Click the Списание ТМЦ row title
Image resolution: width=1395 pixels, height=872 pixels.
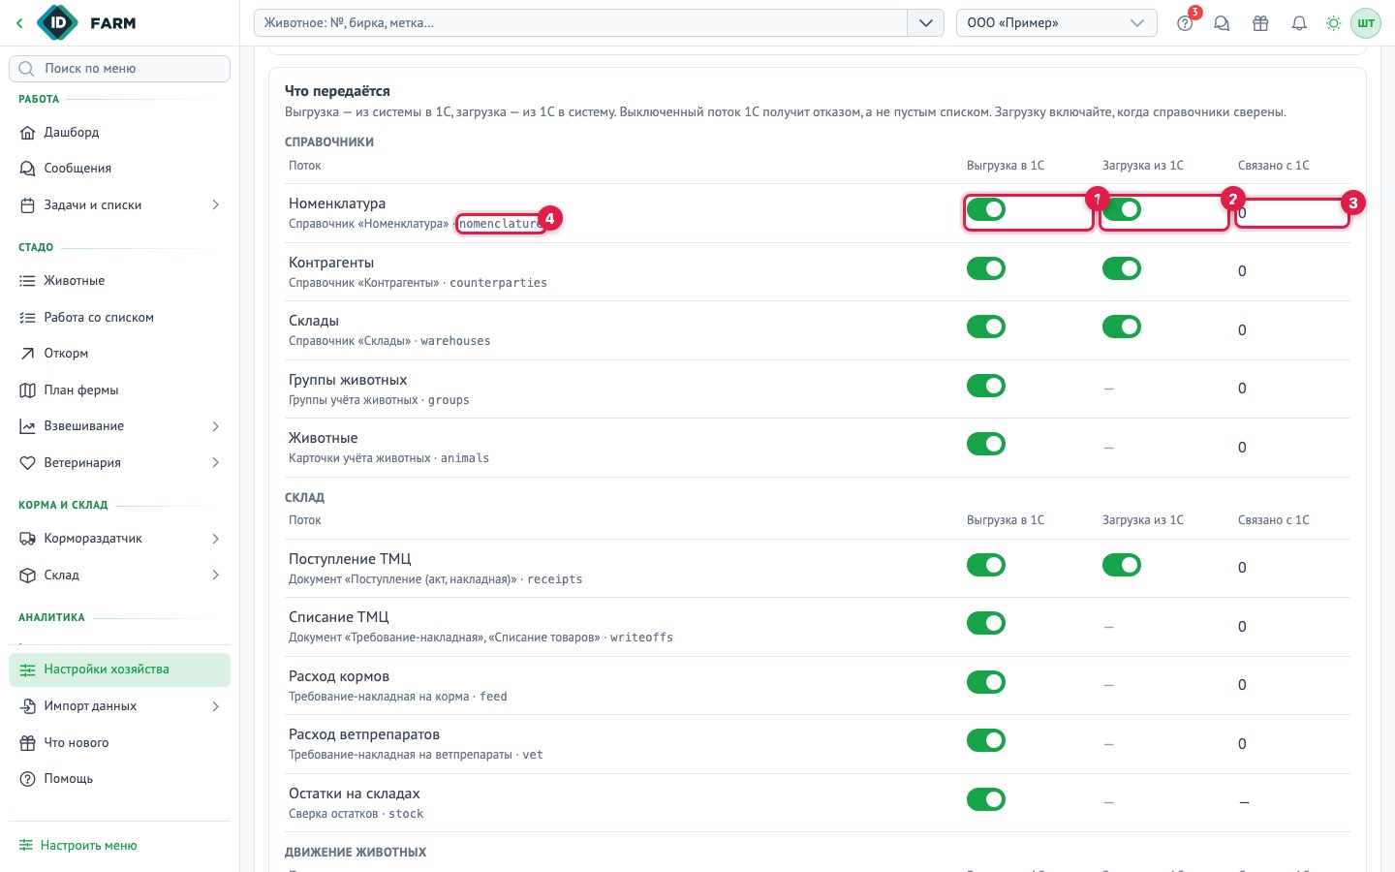click(x=339, y=617)
